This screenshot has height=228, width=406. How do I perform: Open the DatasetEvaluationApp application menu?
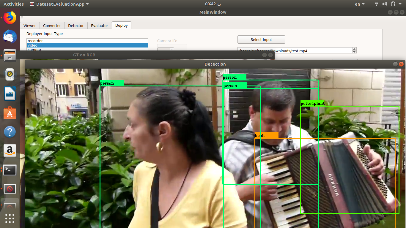(59, 4)
